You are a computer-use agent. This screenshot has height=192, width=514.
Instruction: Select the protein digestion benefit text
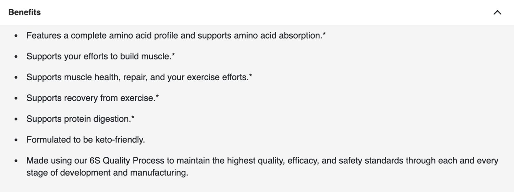click(x=80, y=119)
